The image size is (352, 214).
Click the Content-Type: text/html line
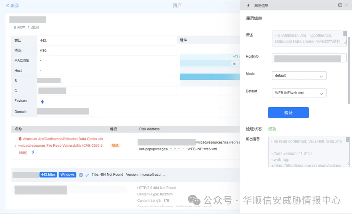tap(155, 194)
